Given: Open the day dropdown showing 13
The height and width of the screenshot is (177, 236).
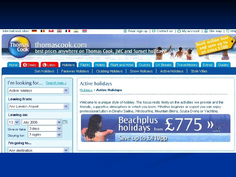Looking at the screenshot, I should (x=14, y=122).
